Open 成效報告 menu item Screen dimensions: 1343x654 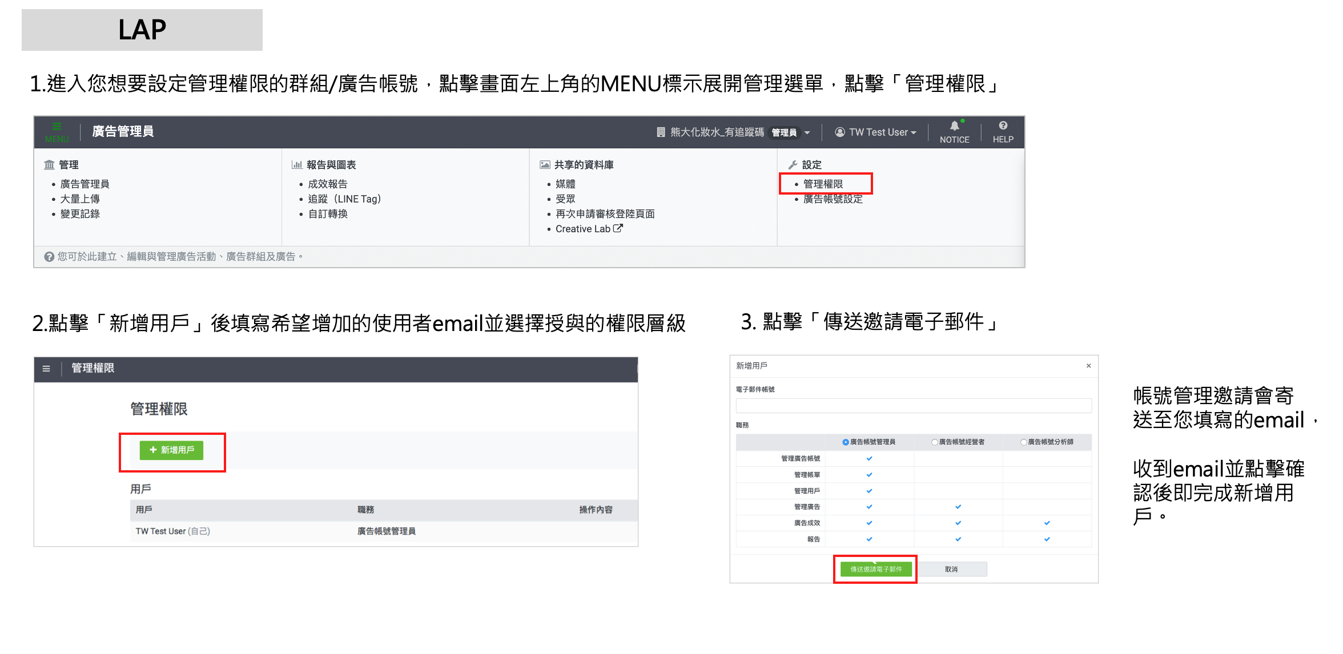[x=328, y=184]
